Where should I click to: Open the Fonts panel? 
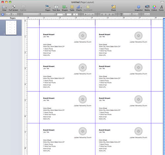pyautogui.click(x=161, y=8)
